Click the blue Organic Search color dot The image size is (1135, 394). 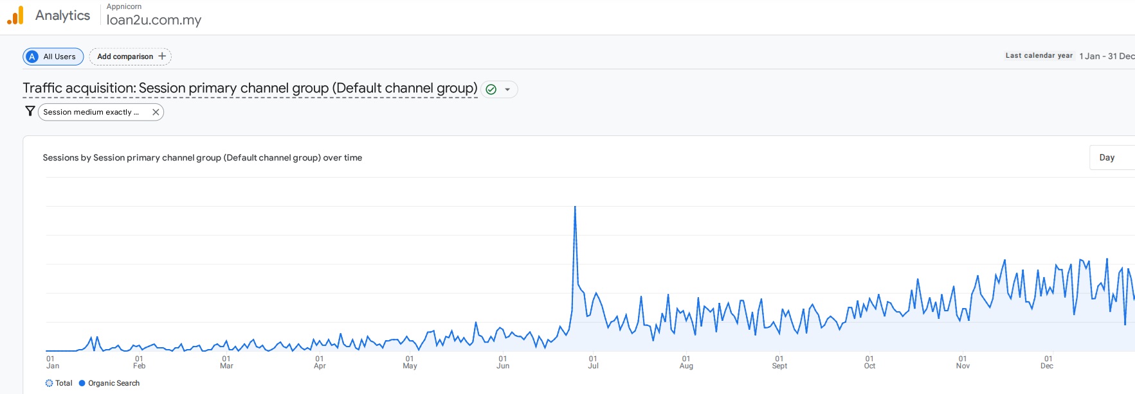(81, 383)
